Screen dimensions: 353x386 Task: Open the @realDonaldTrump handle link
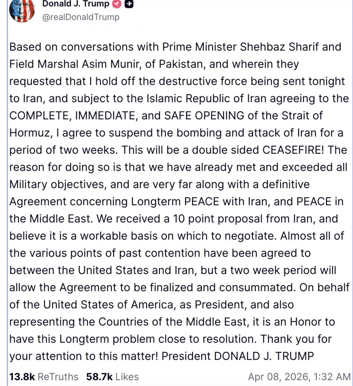click(x=81, y=17)
